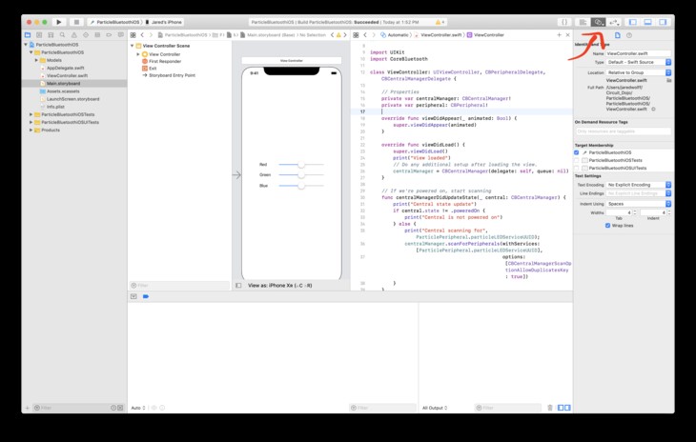The height and width of the screenshot is (442, 696).
Task: Expand the Models folder
Action: click(x=38, y=59)
